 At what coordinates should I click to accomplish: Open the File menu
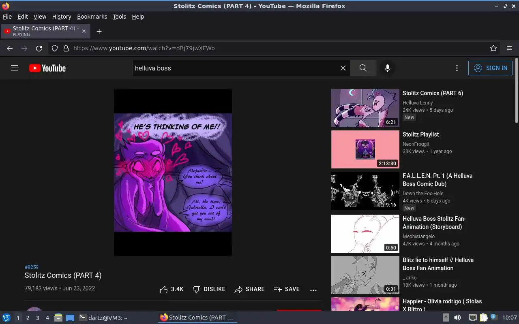coord(7,17)
